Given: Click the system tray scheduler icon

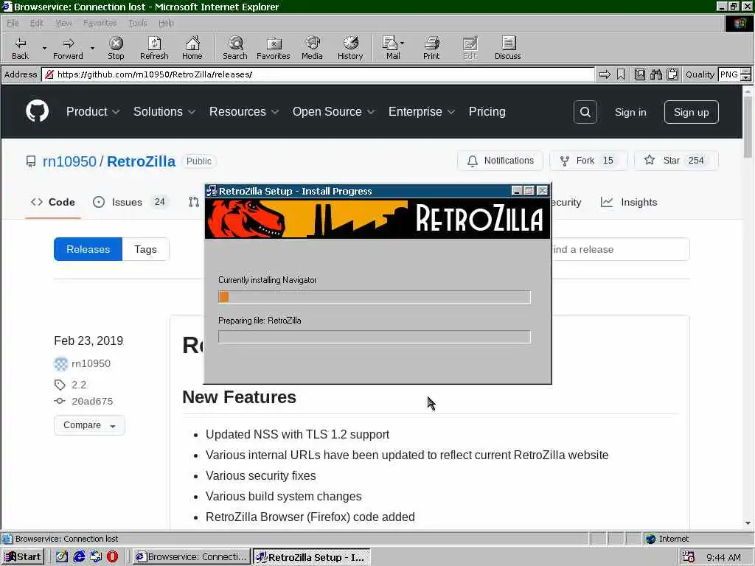Looking at the screenshot, I should click(x=688, y=556).
